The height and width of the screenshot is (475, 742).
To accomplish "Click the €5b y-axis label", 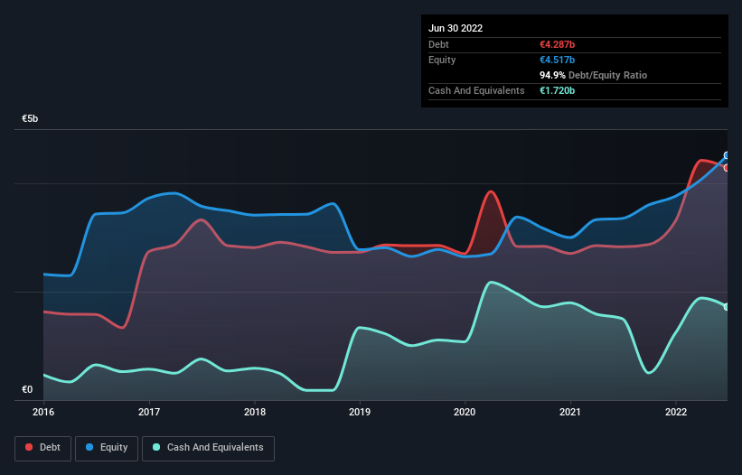I will point(30,118).
